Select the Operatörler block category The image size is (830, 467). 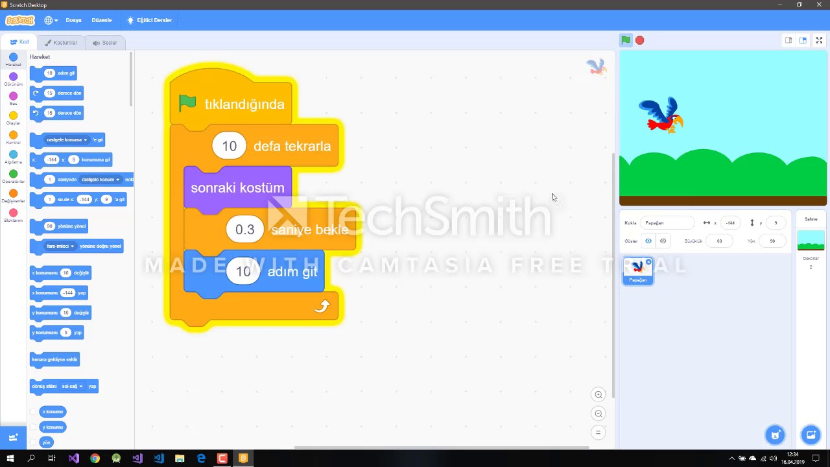click(13, 176)
